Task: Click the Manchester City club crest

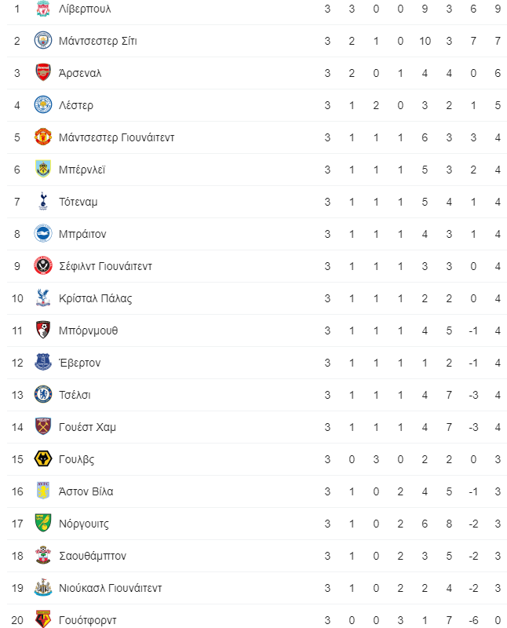Action: point(43,41)
